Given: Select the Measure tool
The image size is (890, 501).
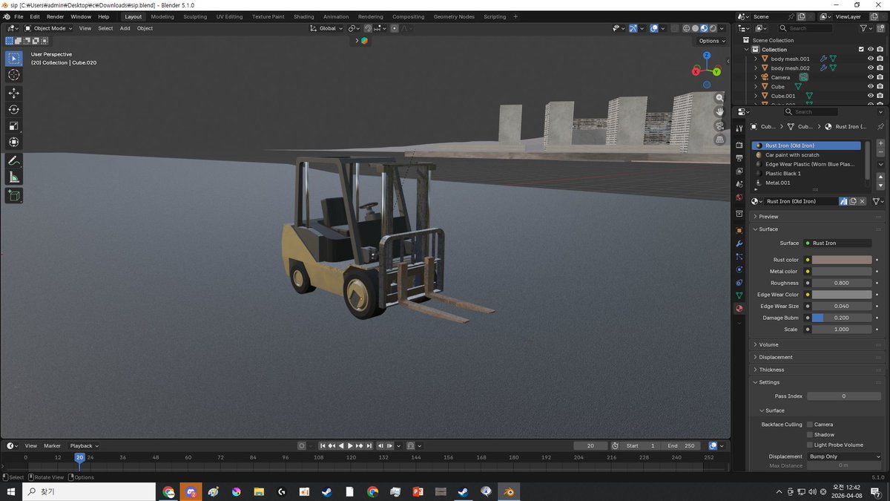Looking at the screenshot, I should pos(13,177).
